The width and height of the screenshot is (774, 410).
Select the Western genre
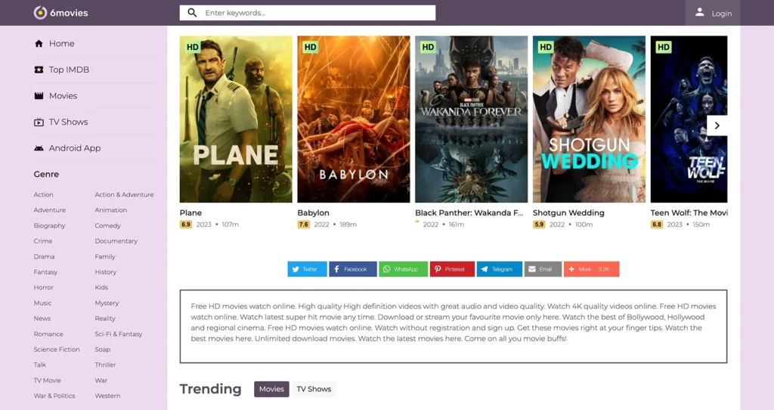point(107,396)
